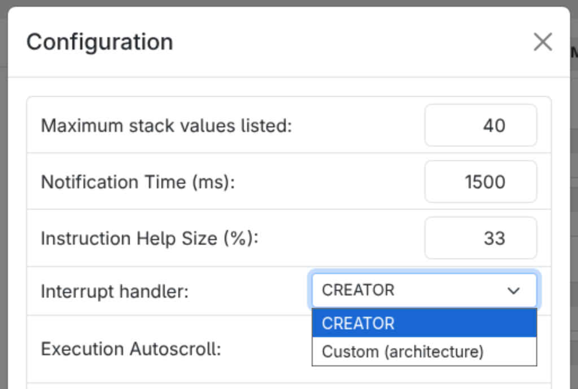Click the Maximum stack values settings row
The width and height of the screenshot is (578, 389).
[226, 125]
